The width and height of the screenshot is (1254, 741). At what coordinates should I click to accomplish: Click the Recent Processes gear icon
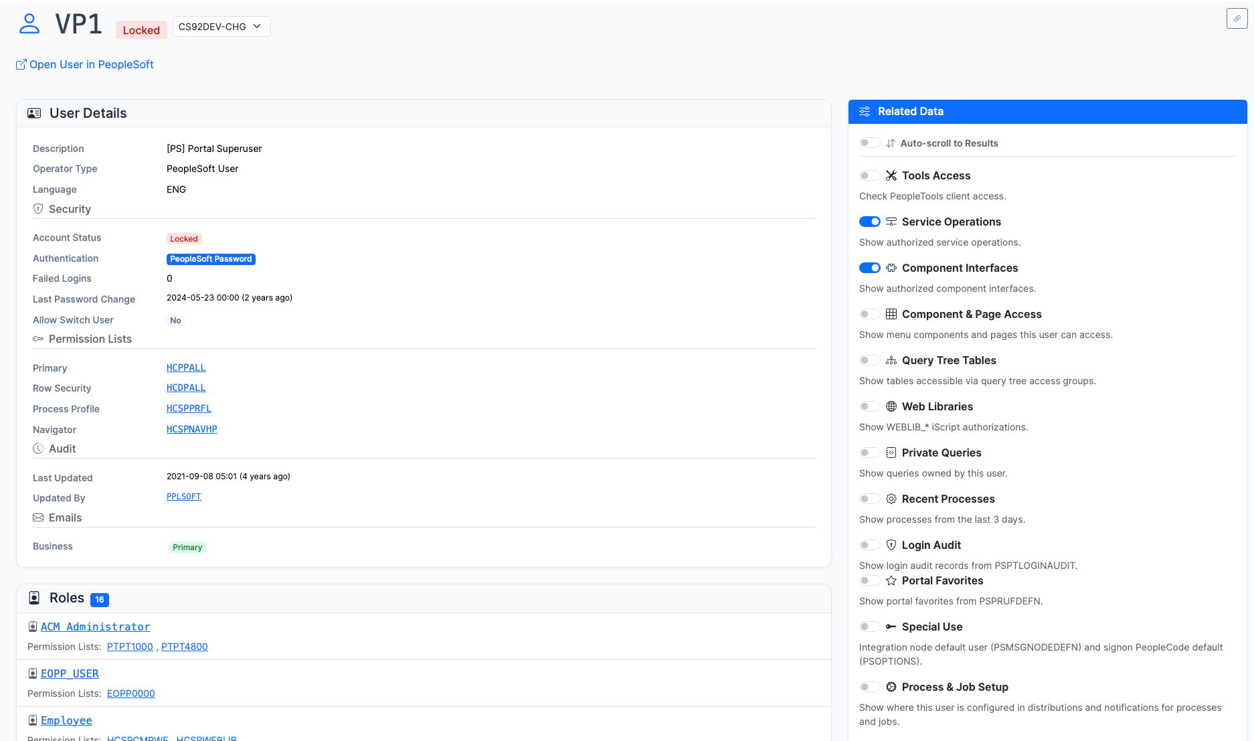[x=891, y=499]
